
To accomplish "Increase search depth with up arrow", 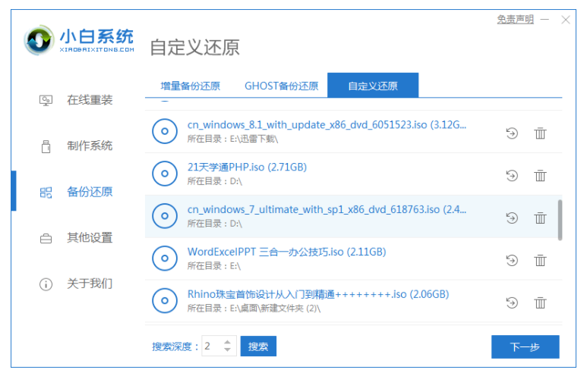I will point(229,342).
